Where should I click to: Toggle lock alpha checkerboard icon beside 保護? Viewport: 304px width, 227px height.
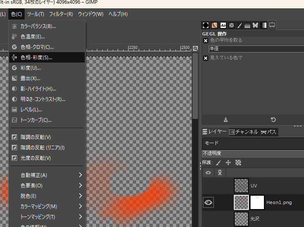tap(238, 162)
